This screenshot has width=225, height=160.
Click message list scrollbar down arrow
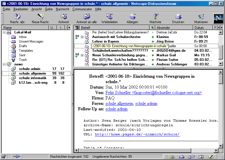(221, 64)
